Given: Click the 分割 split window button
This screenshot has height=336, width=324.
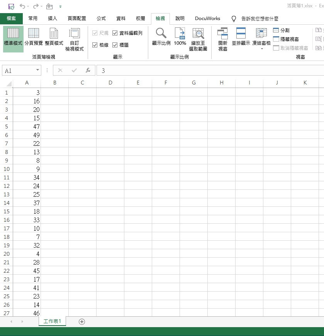Looking at the screenshot, I should [281, 30].
